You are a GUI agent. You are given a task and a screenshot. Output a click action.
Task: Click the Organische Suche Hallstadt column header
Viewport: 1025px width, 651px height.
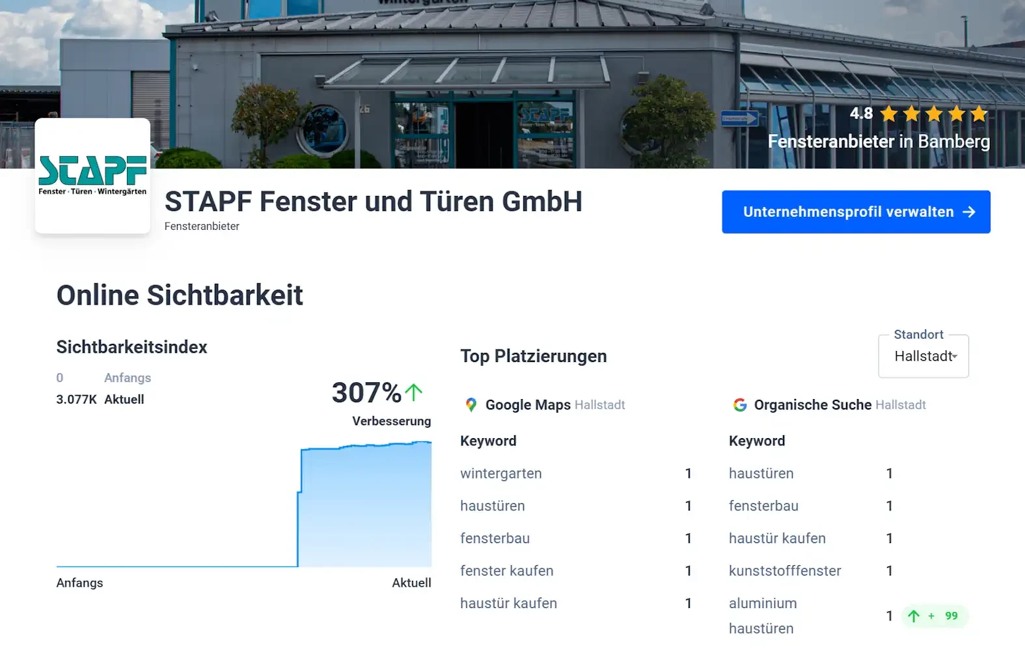click(830, 405)
